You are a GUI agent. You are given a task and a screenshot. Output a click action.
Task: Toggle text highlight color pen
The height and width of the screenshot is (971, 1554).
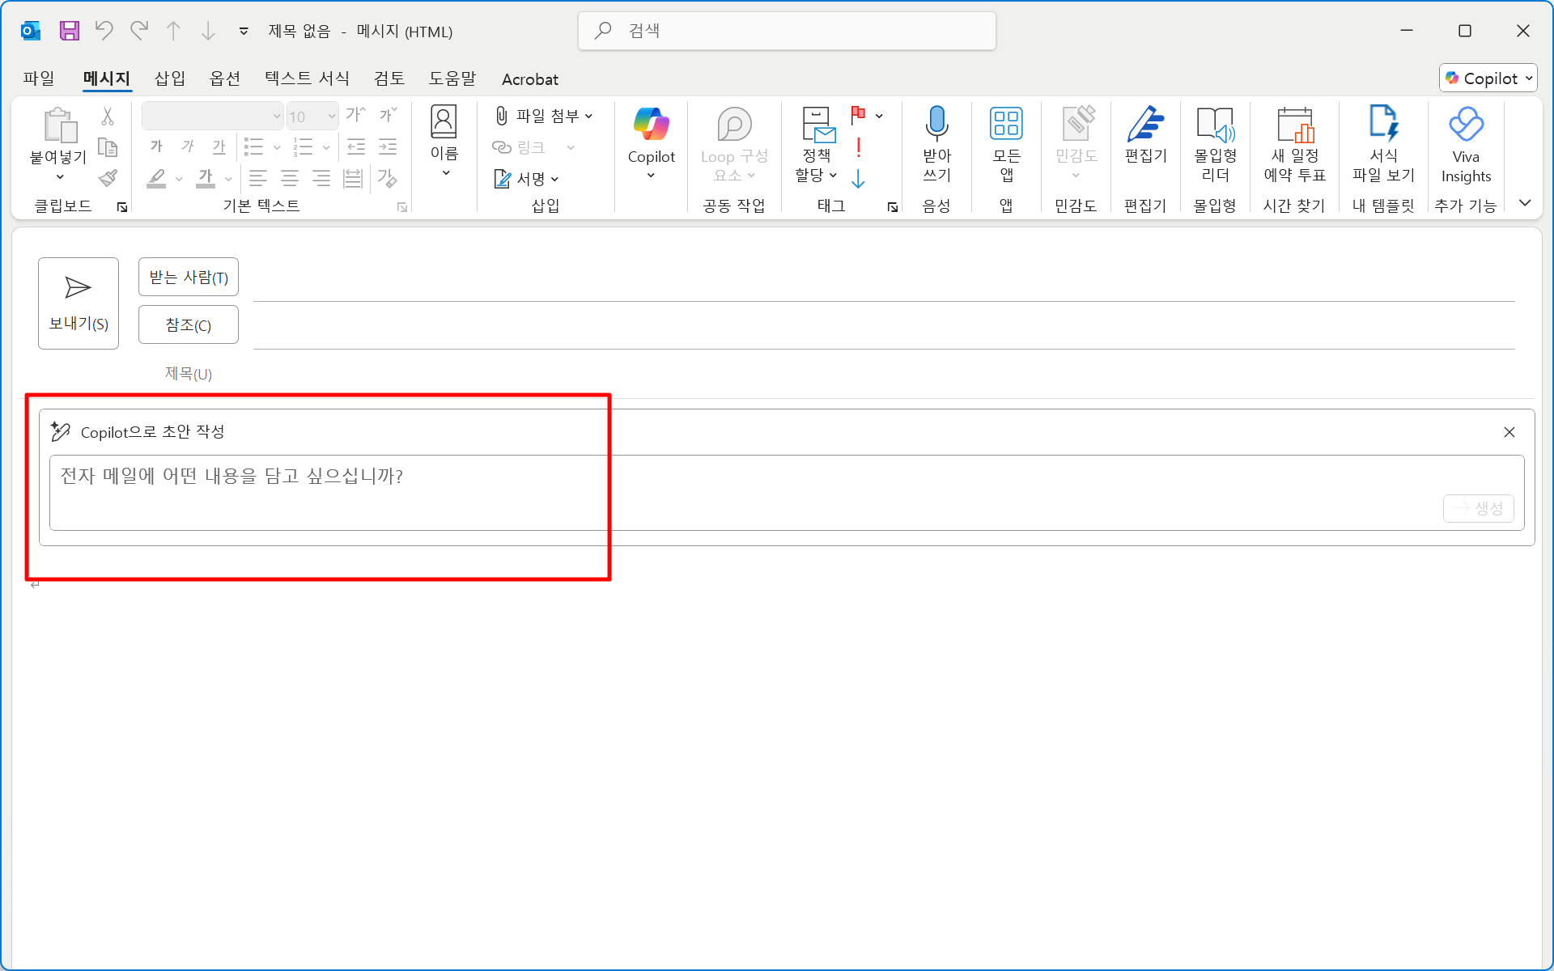(x=157, y=178)
